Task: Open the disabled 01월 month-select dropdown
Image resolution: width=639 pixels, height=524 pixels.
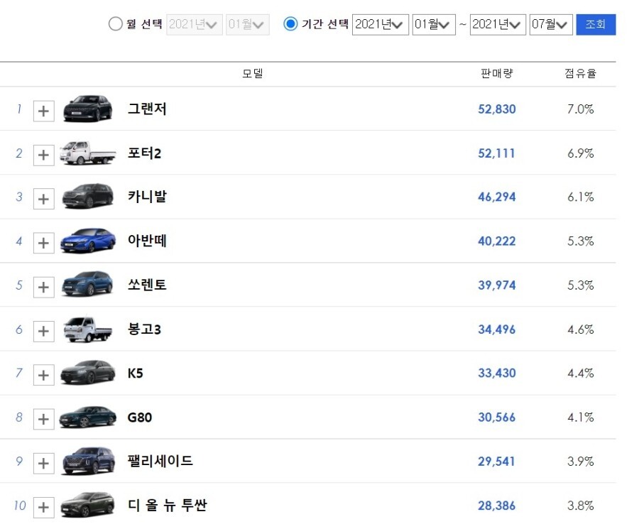Action: click(247, 25)
